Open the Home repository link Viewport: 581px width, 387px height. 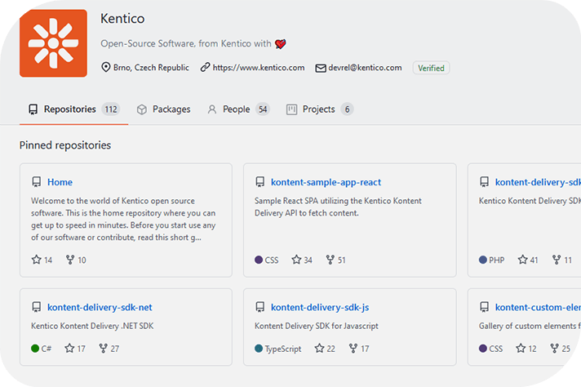coord(60,182)
